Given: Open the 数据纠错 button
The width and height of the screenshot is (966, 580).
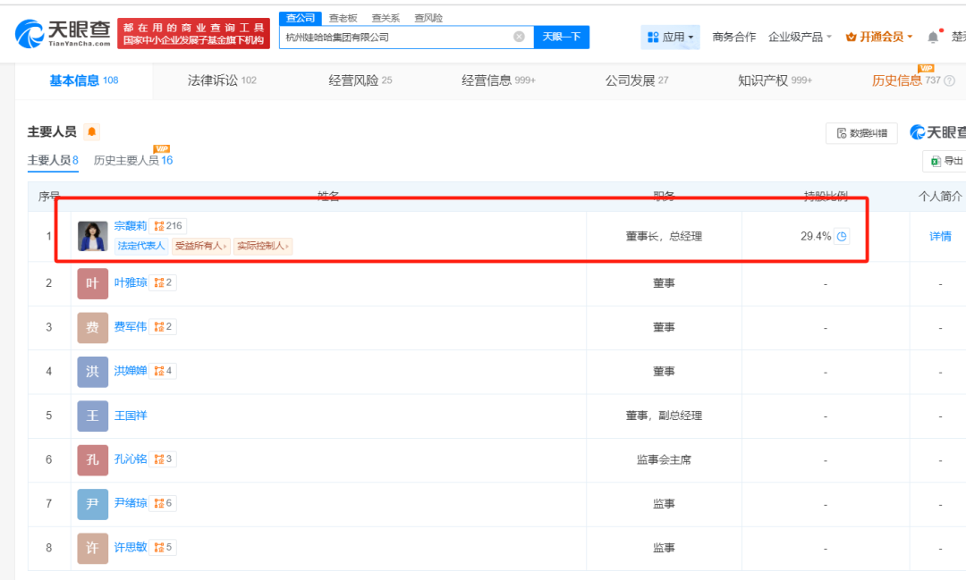Looking at the screenshot, I should [x=861, y=133].
